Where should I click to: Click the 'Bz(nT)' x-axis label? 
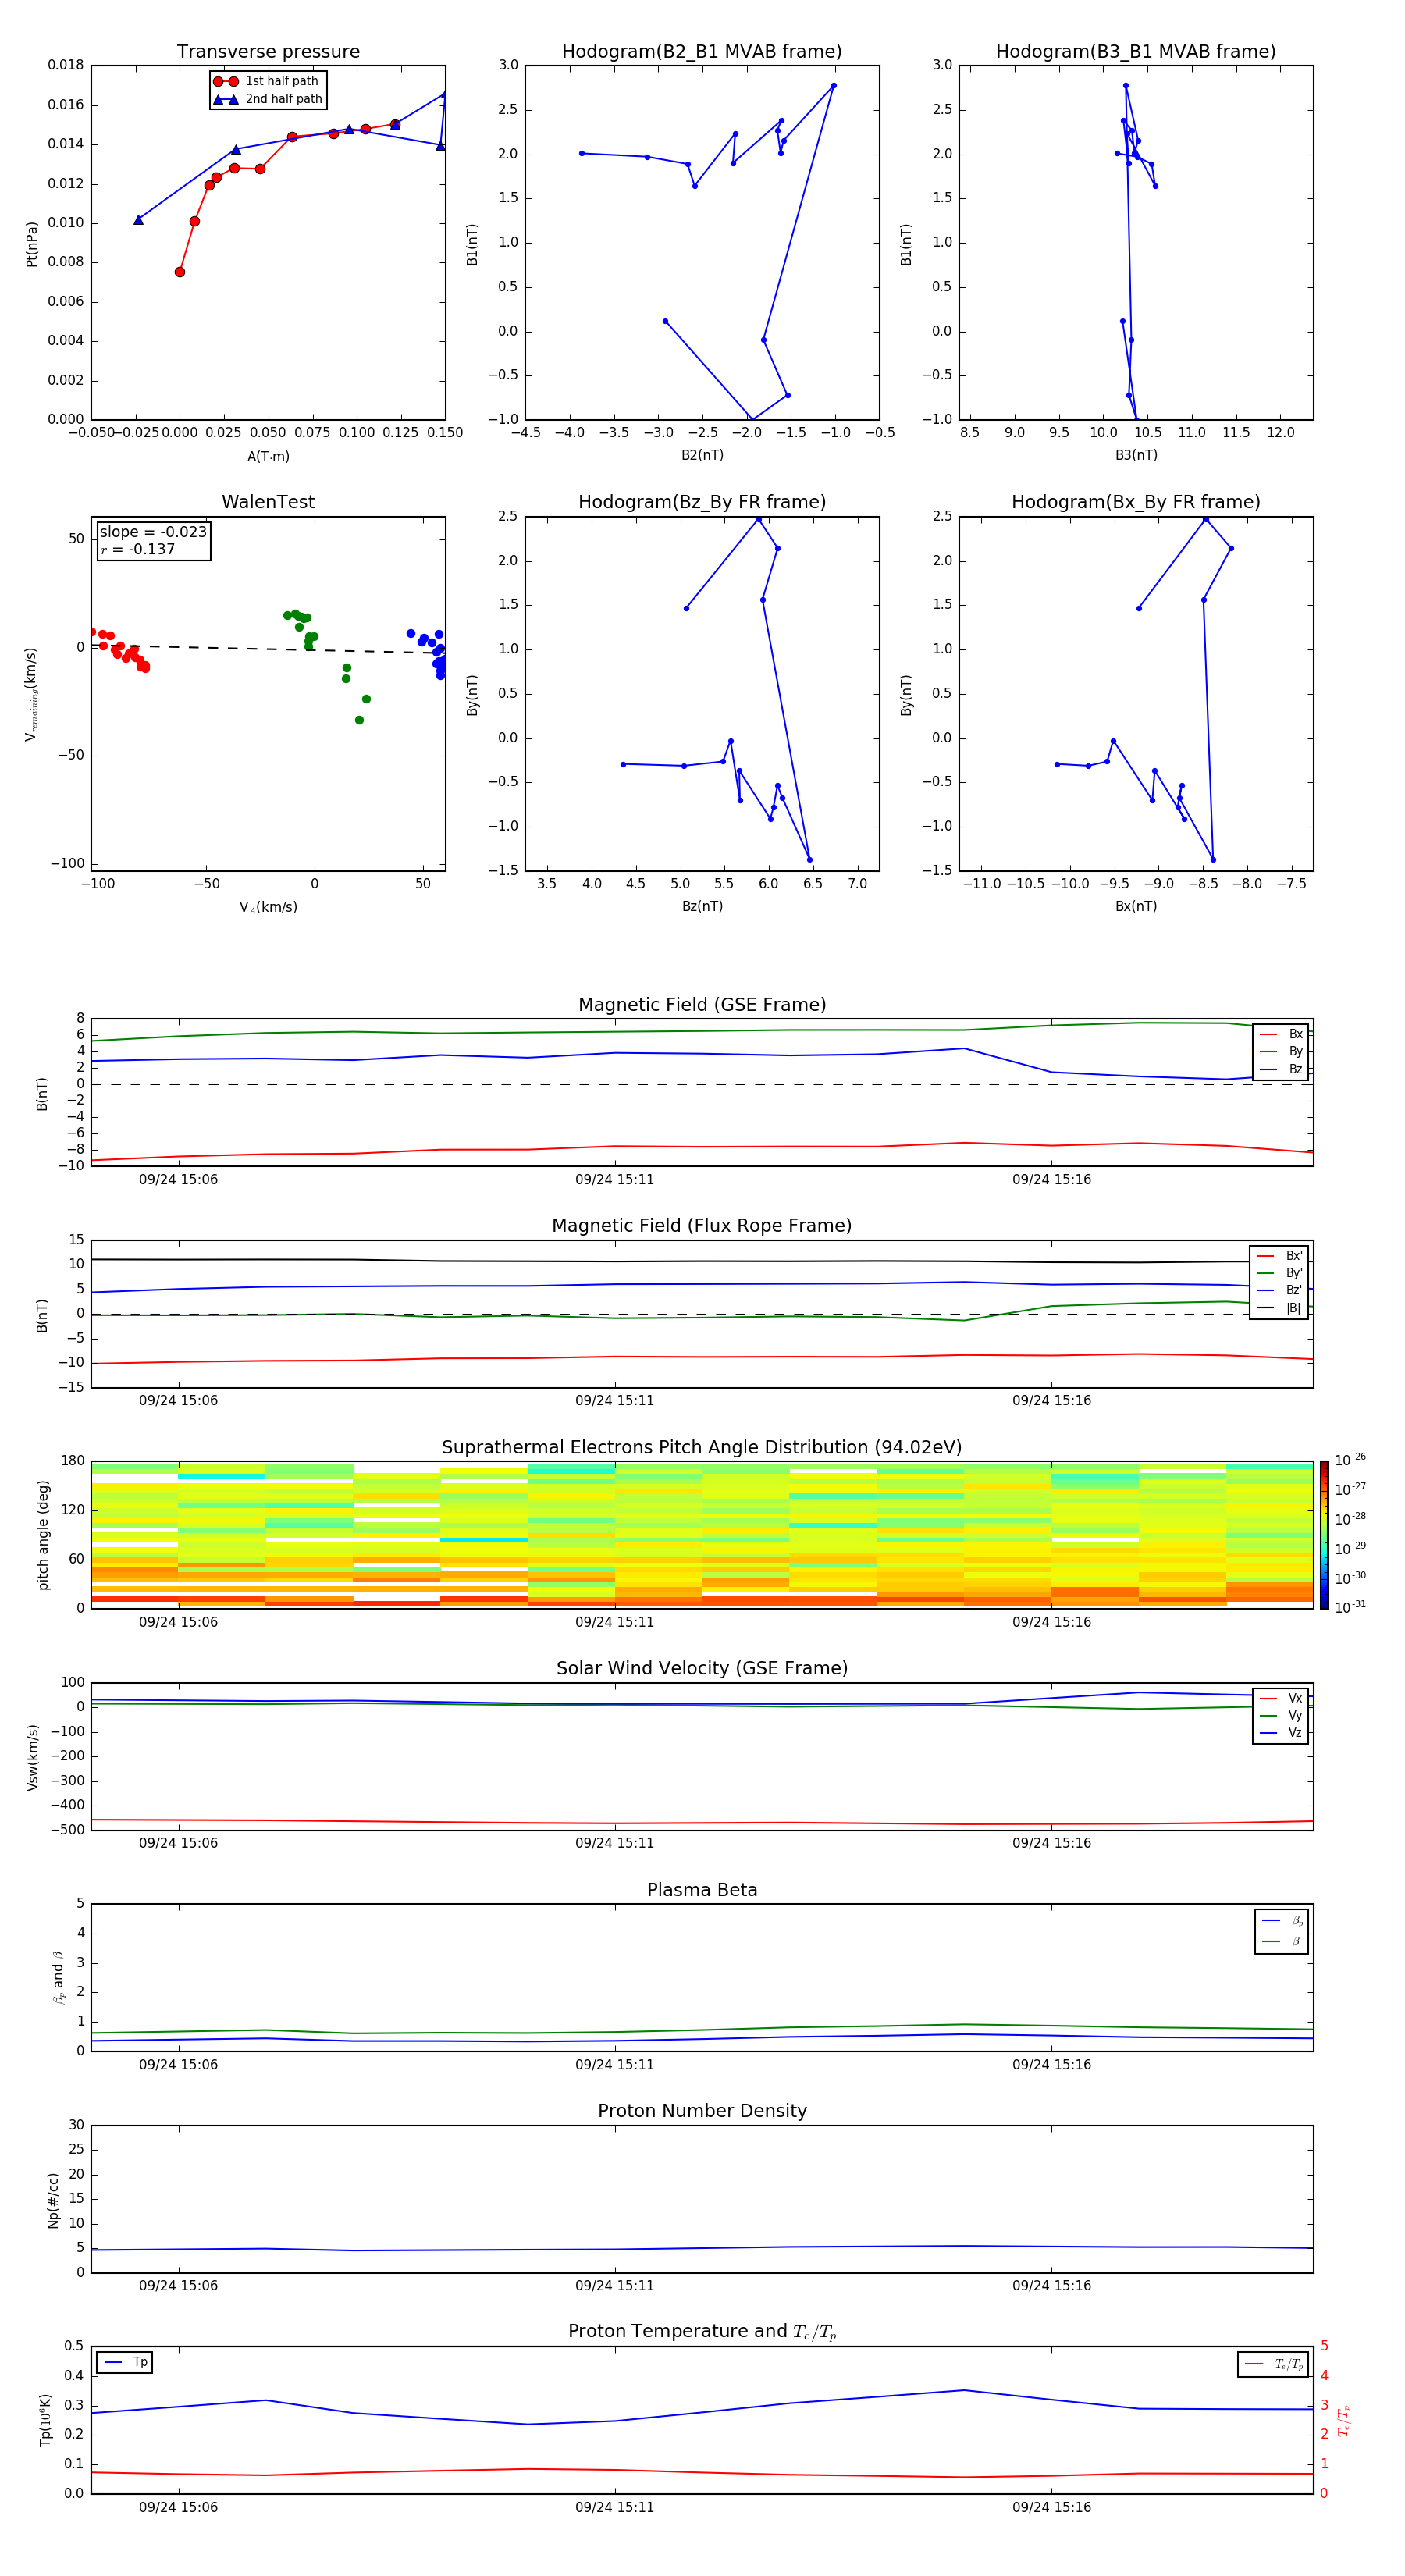click(x=702, y=906)
